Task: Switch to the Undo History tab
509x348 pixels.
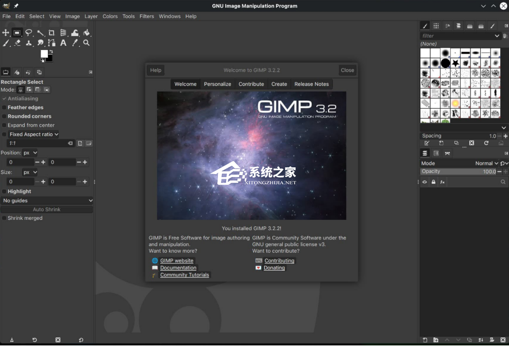Action: [28, 72]
